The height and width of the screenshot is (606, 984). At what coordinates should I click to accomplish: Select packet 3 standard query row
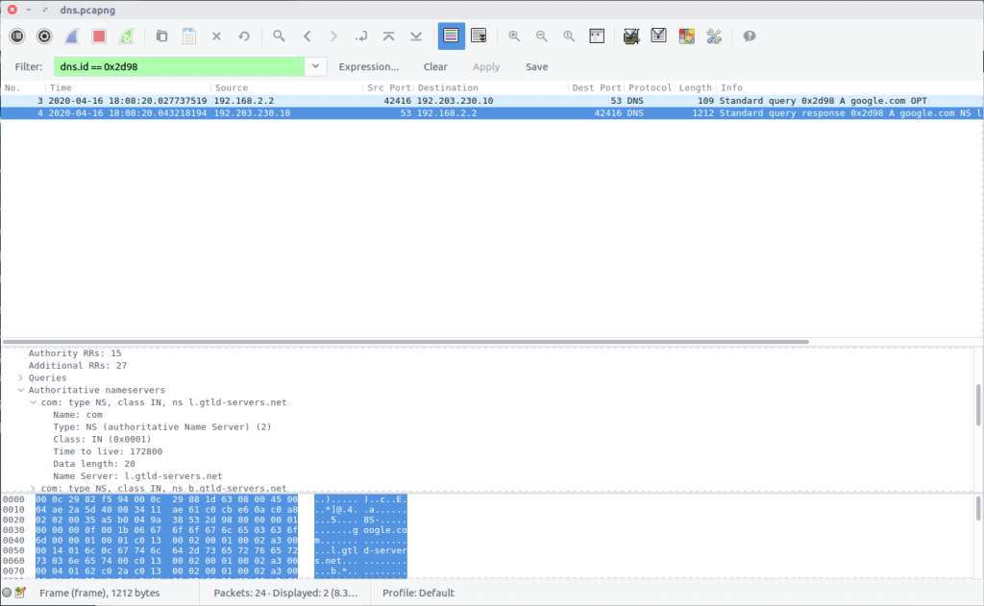pos(491,101)
